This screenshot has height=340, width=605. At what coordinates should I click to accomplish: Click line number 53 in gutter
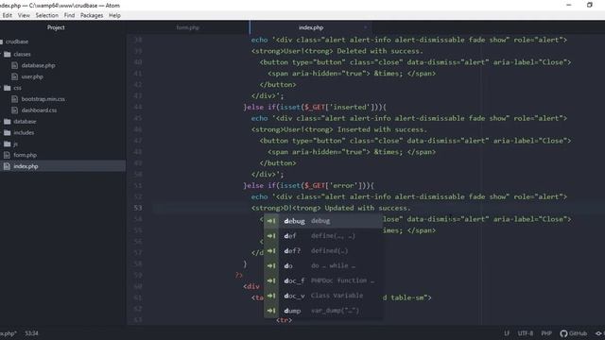(x=138, y=208)
